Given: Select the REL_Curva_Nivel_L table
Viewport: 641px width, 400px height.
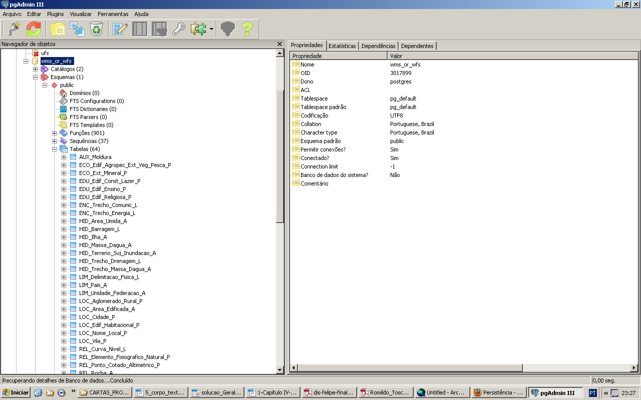Looking at the screenshot, I should (x=103, y=349).
